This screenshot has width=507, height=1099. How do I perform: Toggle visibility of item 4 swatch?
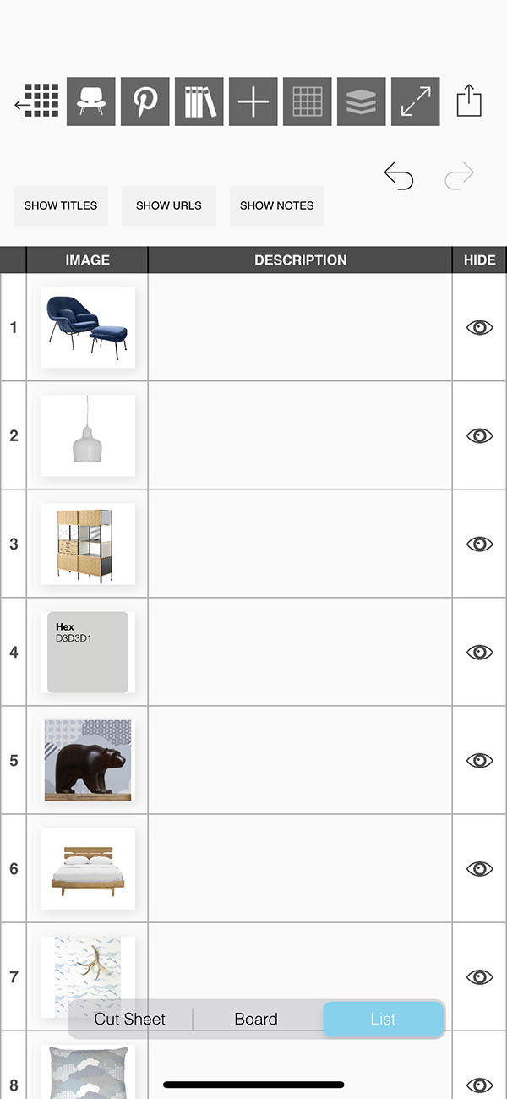pyautogui.click(x=479, y=652)
